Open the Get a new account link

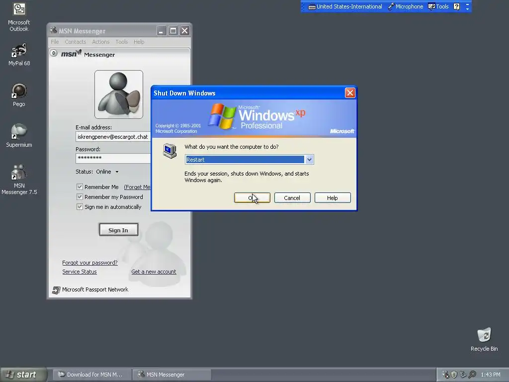pos(154,272)
